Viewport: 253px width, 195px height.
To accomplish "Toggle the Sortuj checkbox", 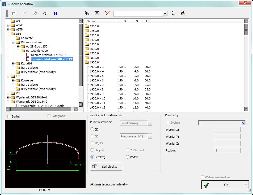I will coord(9,116).
